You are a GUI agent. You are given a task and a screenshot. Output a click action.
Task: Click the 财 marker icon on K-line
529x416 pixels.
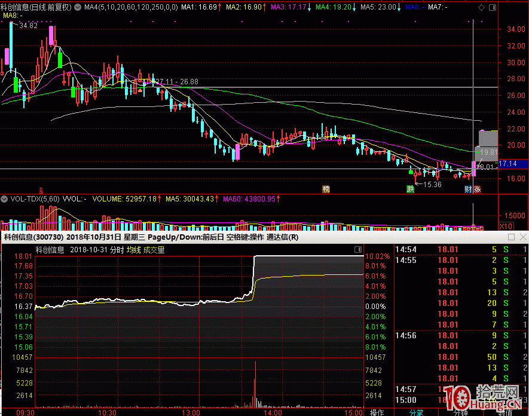pyautogui.click(x=468, y=189)
